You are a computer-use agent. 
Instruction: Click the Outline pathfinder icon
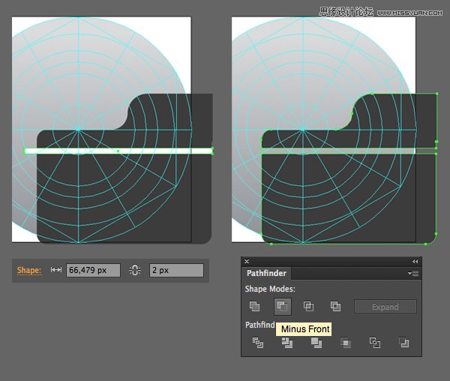point(375,343)
